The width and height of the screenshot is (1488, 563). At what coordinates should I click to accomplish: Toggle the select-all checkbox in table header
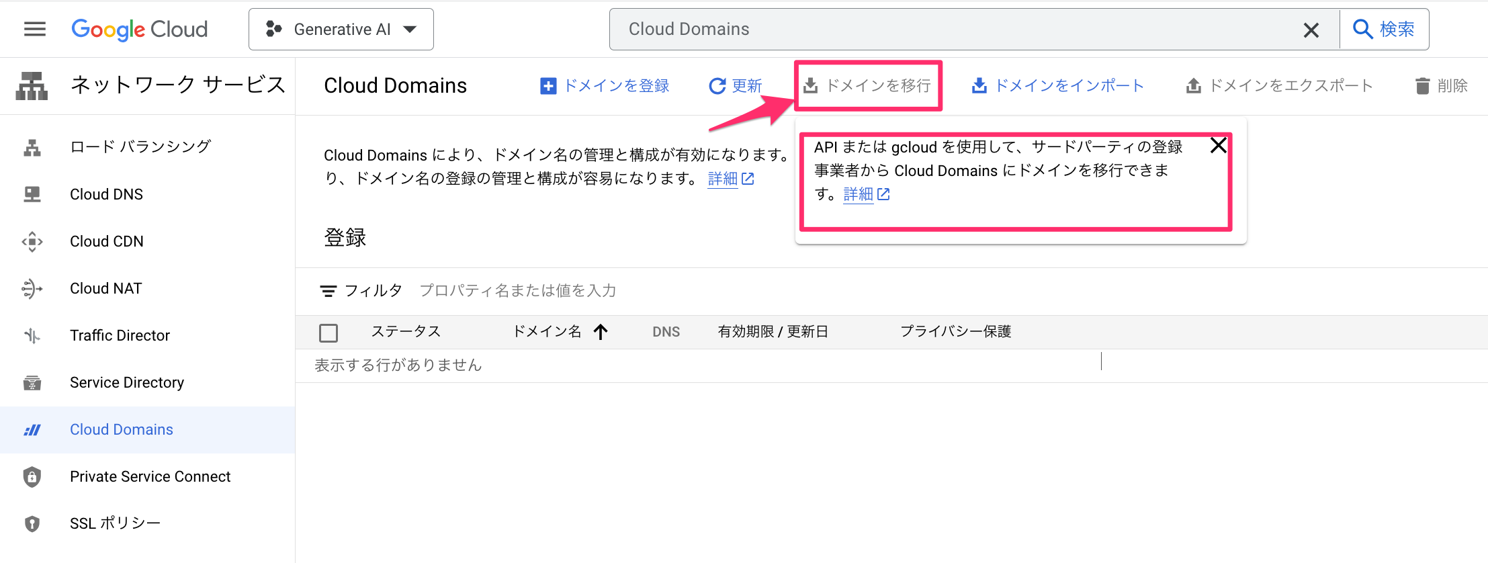tap(329, 333)
